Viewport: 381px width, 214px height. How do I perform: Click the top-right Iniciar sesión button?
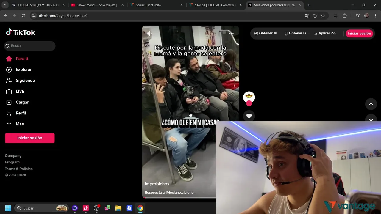tap(359, 33)
